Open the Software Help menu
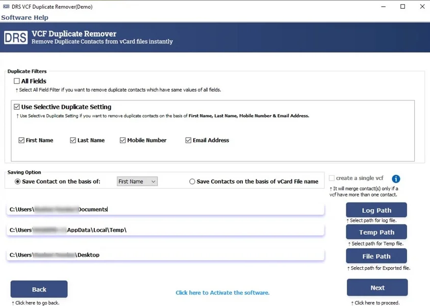The height and width of the screenshot is (306, 430). tap(24, 17)
